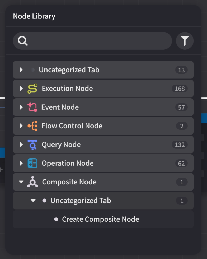Click the blue Query Node icon
The width and height of the screenshot is (207, 259).
(32, 145)
